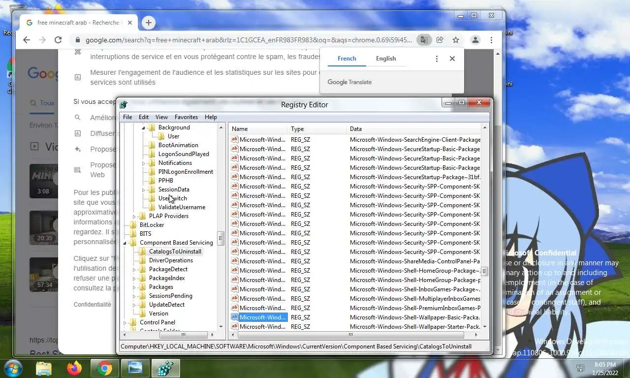Screen dimensions: 630x378
Task: Select the French tab in Translate popup
Action: point(346,58)
